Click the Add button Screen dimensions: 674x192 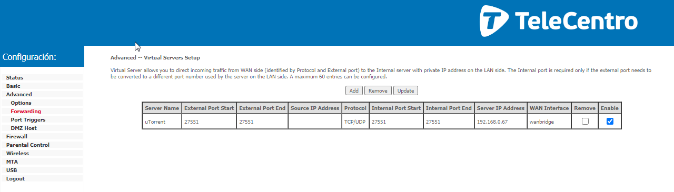354,90
